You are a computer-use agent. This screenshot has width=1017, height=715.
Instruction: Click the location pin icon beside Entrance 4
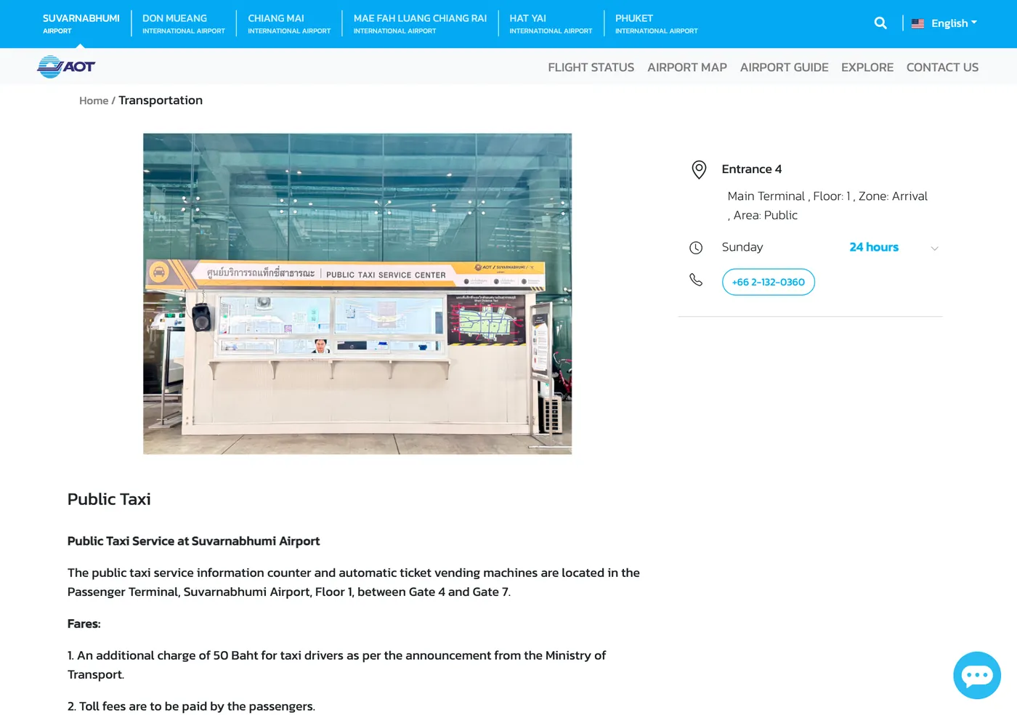pos(699,169)
